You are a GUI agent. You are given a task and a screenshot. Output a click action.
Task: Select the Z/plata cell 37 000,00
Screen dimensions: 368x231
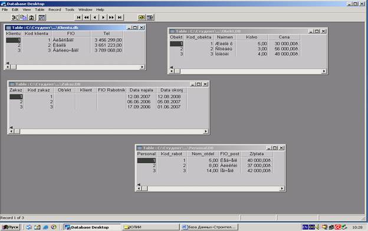(x=257, y=166)
